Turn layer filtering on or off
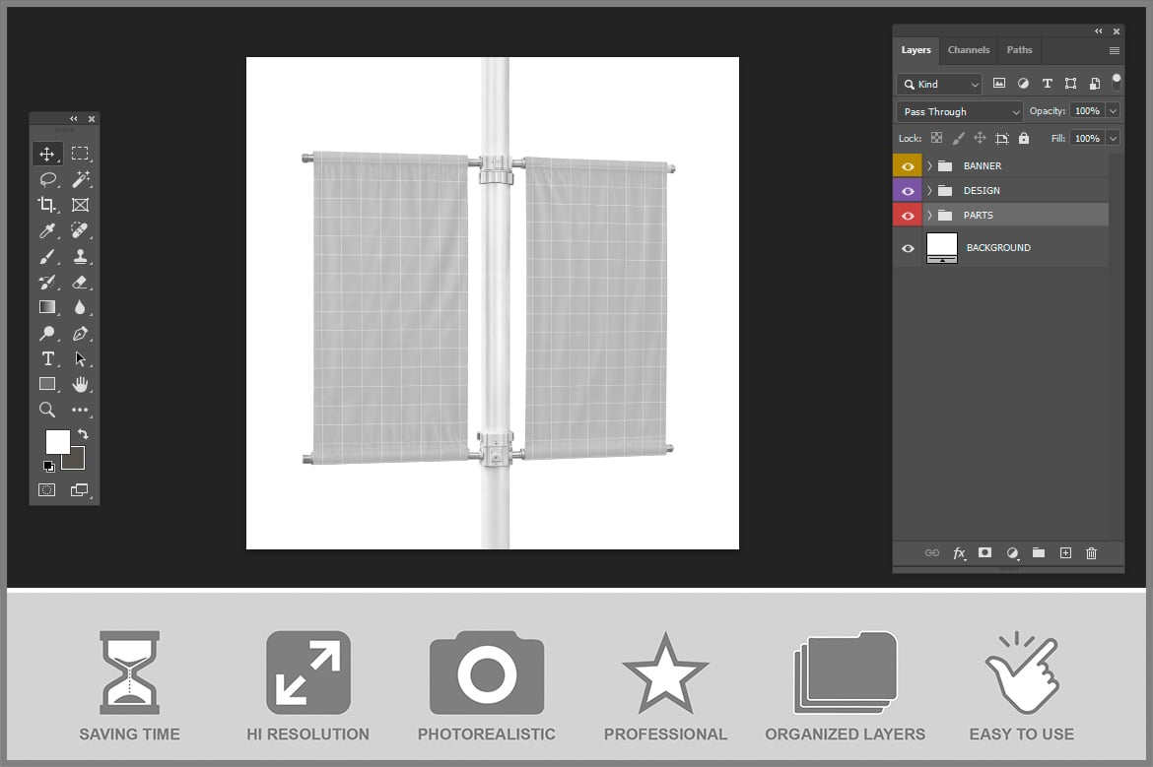Screen dimensions: 1153x767 coord(1117,81)
